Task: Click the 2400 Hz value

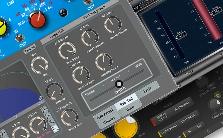Action: coord(75,65)
